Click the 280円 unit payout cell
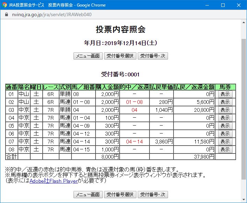This screenshot has height=203, width=247. click(161, 102)
